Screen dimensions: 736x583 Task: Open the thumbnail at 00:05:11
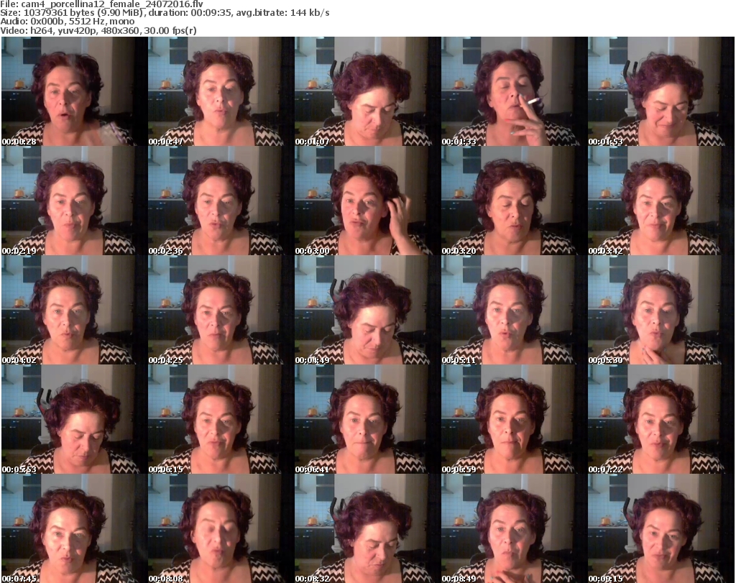tap(514, 311)
